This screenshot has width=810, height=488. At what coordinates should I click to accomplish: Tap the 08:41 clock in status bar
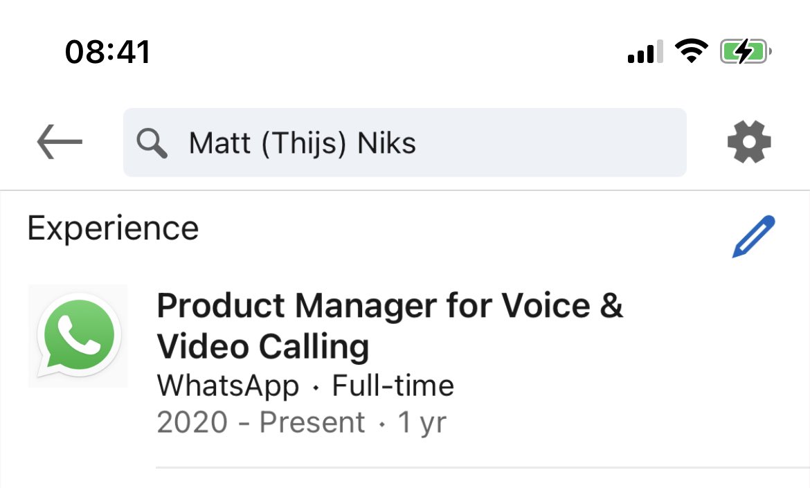click(107, 52)
